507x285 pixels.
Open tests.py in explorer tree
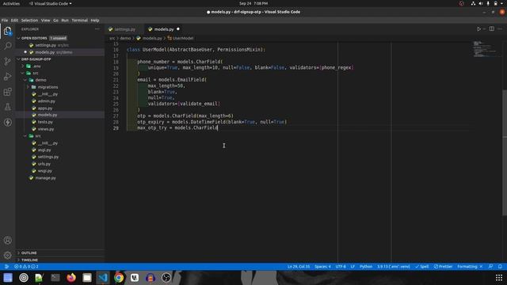tap(45, 122)
